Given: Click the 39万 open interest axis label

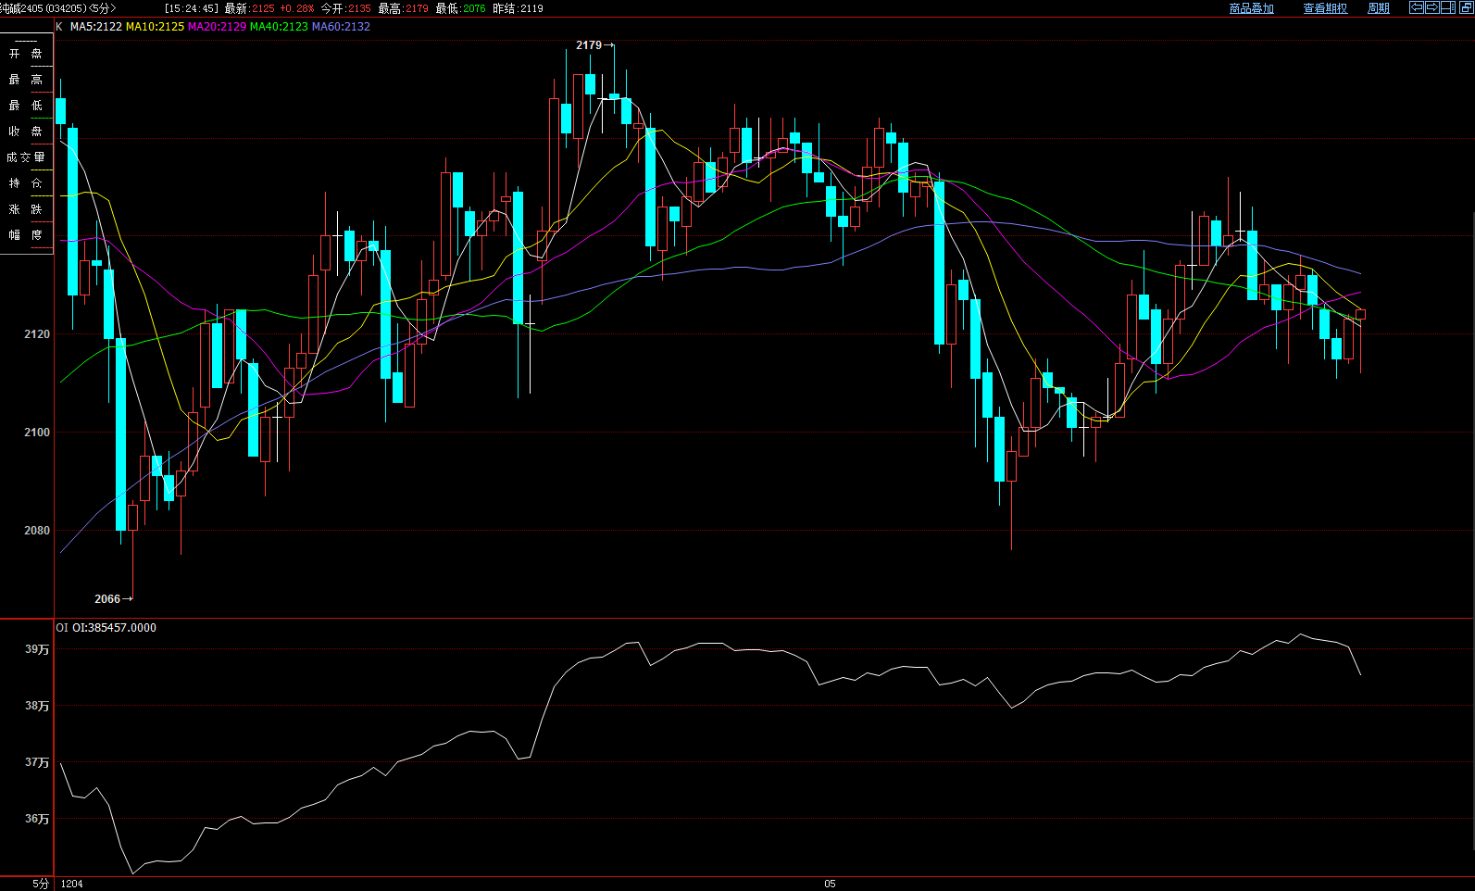Looking at the screenshot, I should (x=37, y=649).
